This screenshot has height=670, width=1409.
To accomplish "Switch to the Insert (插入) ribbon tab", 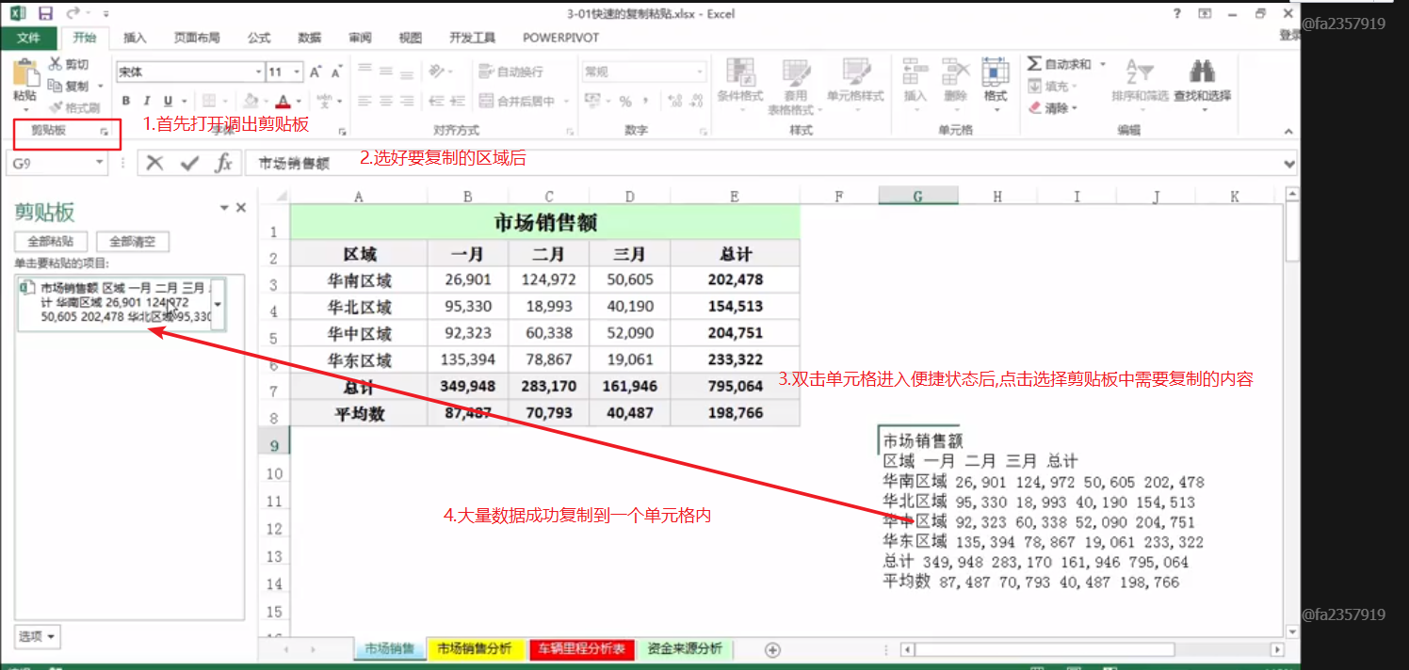I will [x=136, y=38].
